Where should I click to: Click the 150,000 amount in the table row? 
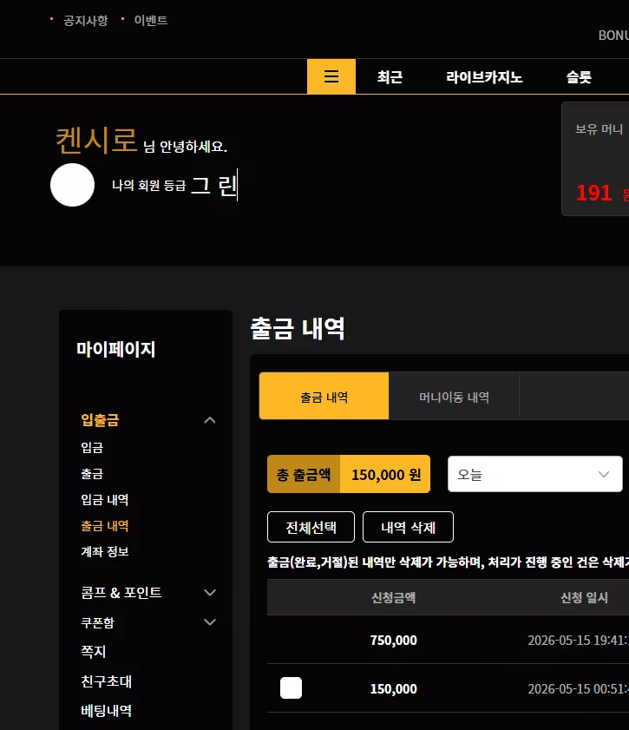(394, 688)
